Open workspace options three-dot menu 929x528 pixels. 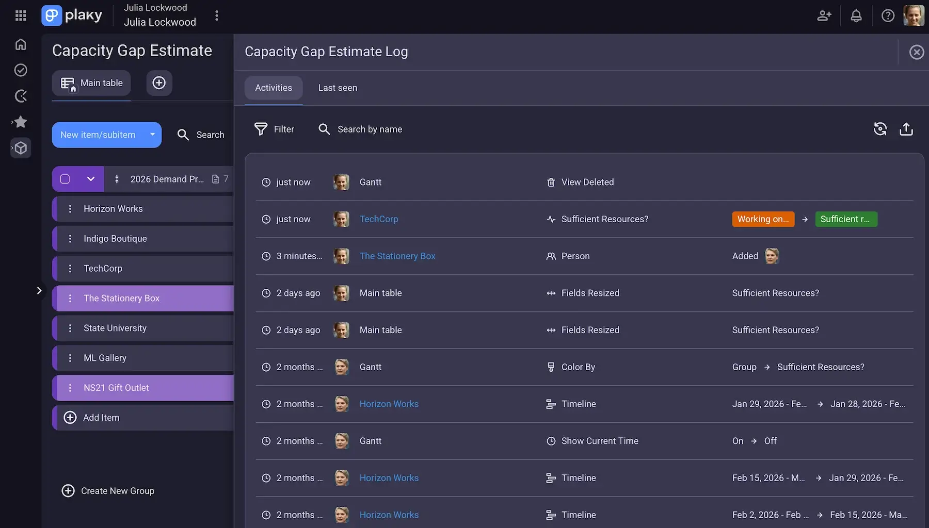point(217,15)
